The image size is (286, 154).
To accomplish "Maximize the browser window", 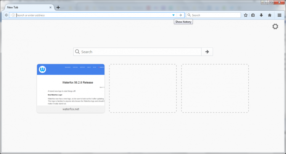I will pyautogui.click(x=271, y=2).
